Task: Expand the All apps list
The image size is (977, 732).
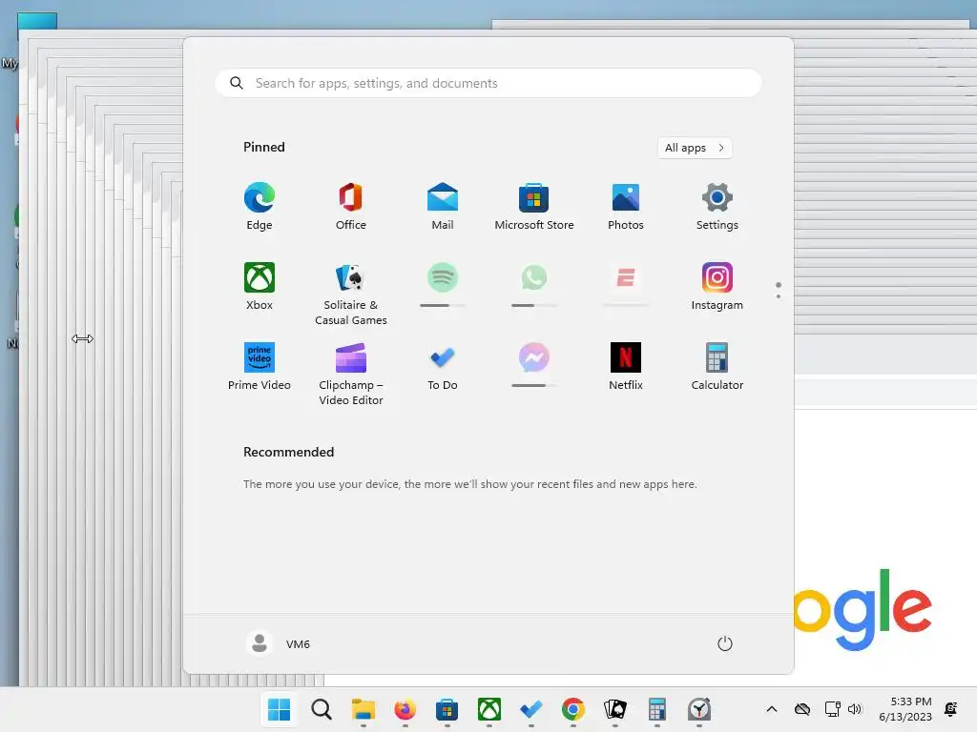Action: 695,148
